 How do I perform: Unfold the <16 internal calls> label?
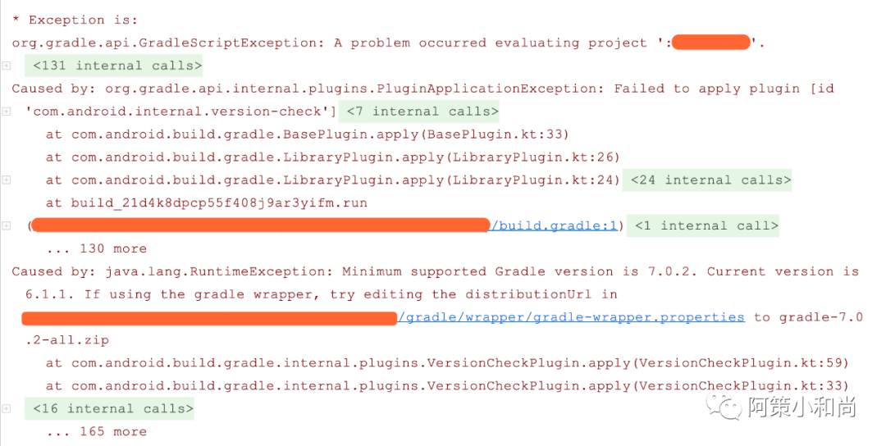(113, 408)
